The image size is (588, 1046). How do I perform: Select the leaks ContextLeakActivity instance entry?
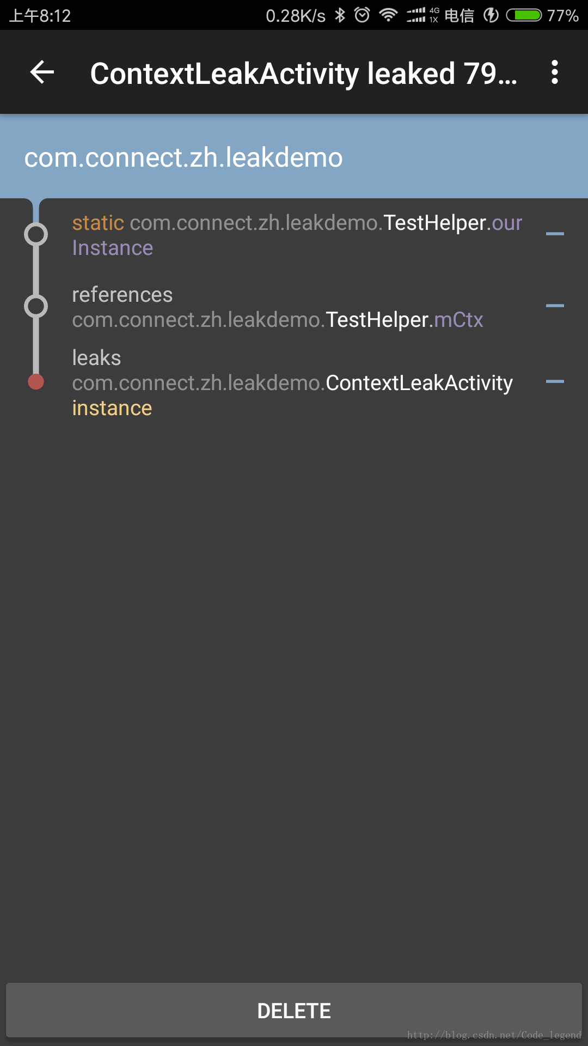point(292,383)
